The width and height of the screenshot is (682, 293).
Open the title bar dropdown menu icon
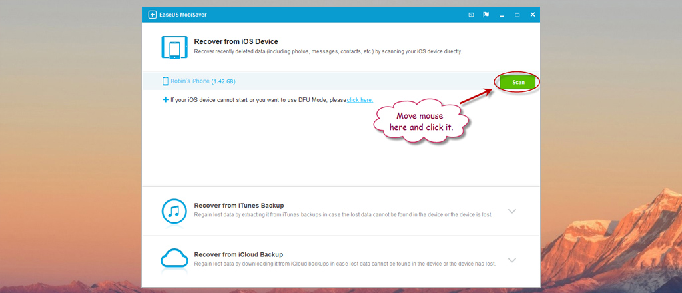471,15
